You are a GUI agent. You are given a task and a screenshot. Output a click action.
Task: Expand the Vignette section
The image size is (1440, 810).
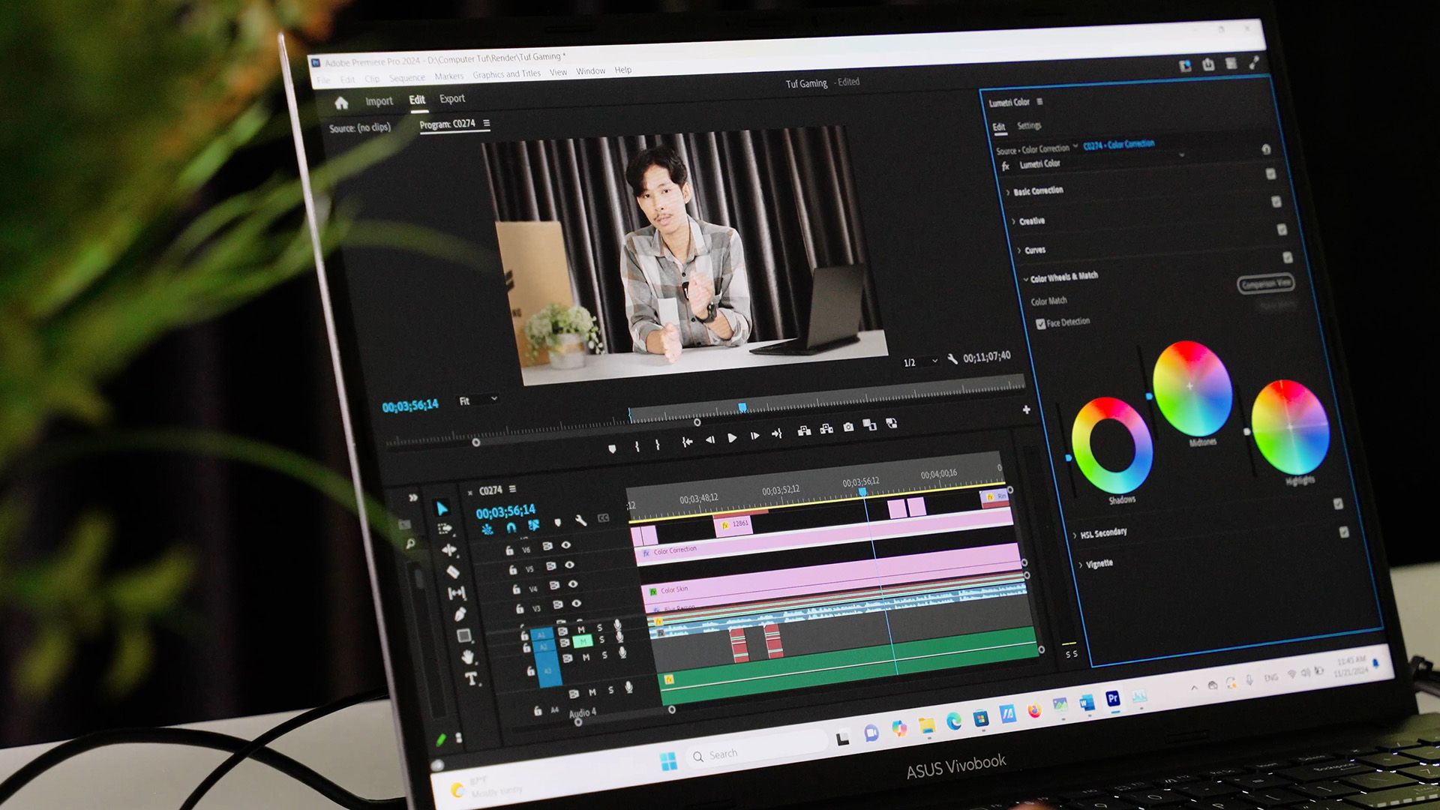1080,565
